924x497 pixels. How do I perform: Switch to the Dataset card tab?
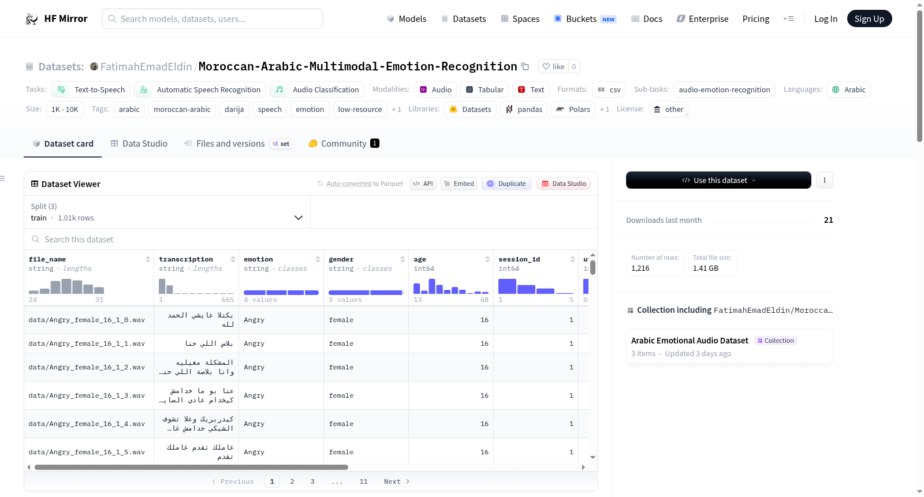pyautogui.click(x=62, y=144)
